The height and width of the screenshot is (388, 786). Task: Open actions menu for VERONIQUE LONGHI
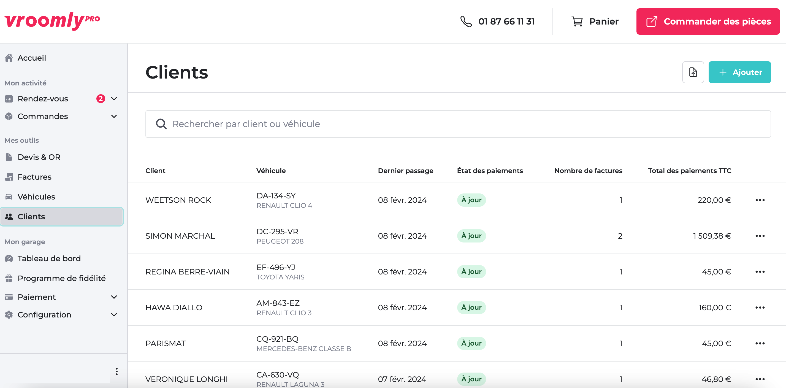point(760,379)
